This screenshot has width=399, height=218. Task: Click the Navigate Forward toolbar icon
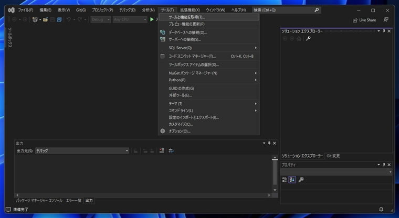[x=25, y=19]
